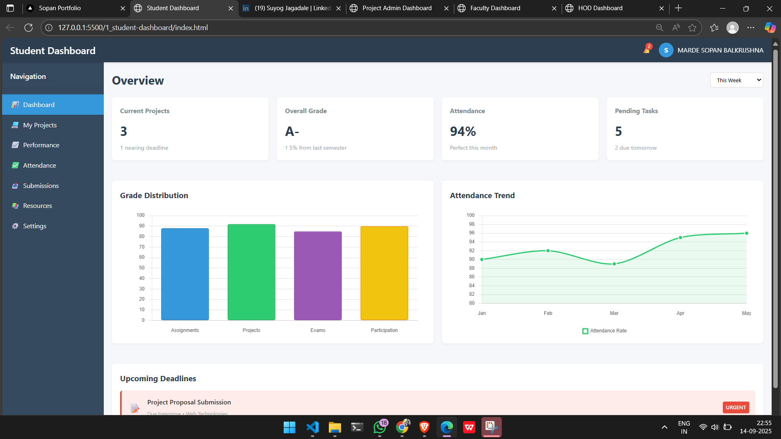This screenshot has width=781, height=439.
Task: Open Resources in the navigation
Action: click(53, 205)
